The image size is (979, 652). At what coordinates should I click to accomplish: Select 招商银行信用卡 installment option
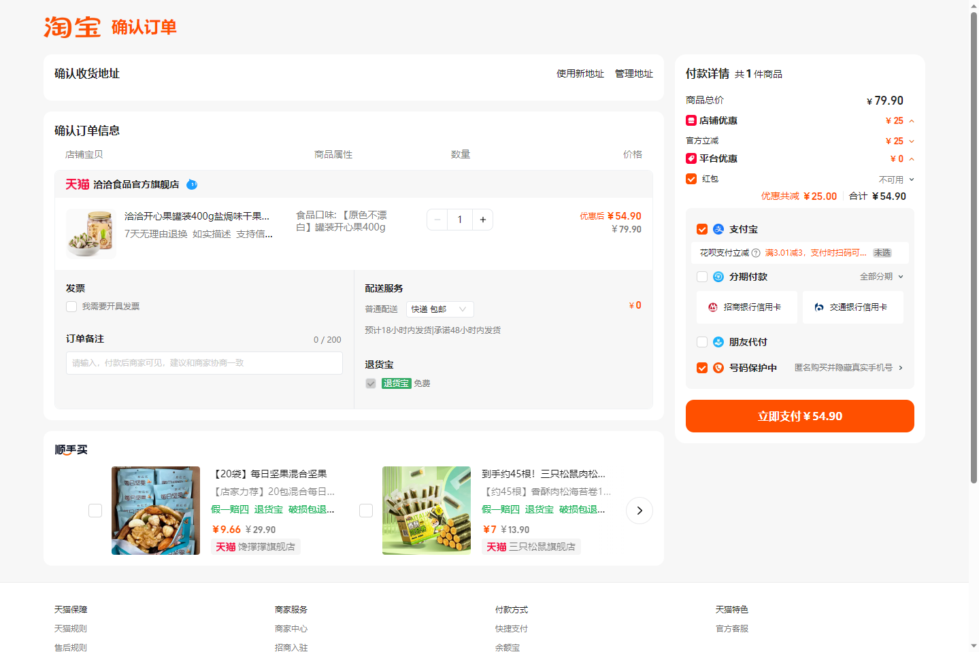click(747, 307)
